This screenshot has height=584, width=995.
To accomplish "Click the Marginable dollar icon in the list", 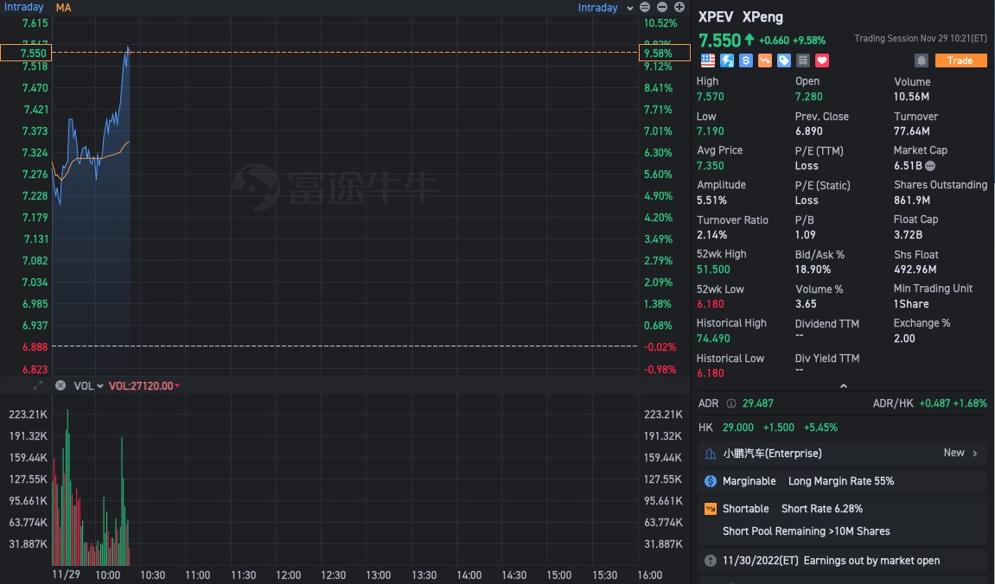I will (x=711, y=481).
